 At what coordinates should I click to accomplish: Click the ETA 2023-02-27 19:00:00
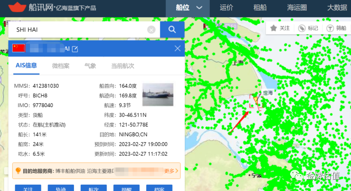pos(143,144)
